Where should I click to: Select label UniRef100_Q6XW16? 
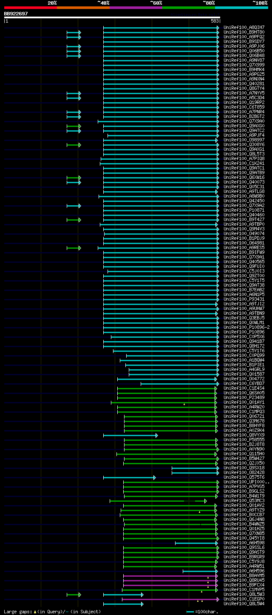(244, 177)
